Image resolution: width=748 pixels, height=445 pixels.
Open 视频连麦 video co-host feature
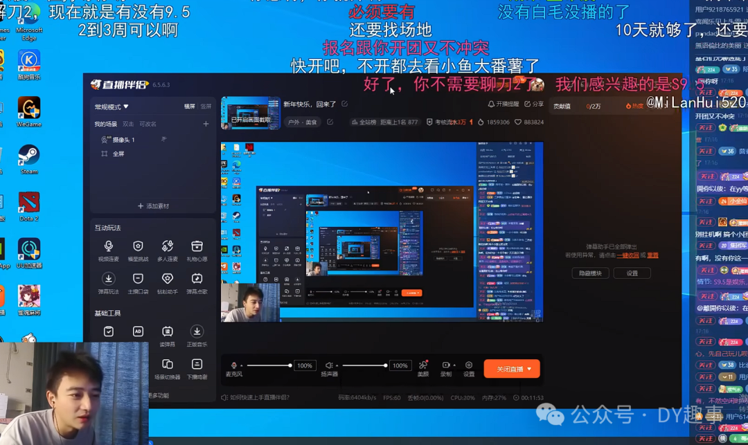(x=108, y=250)
